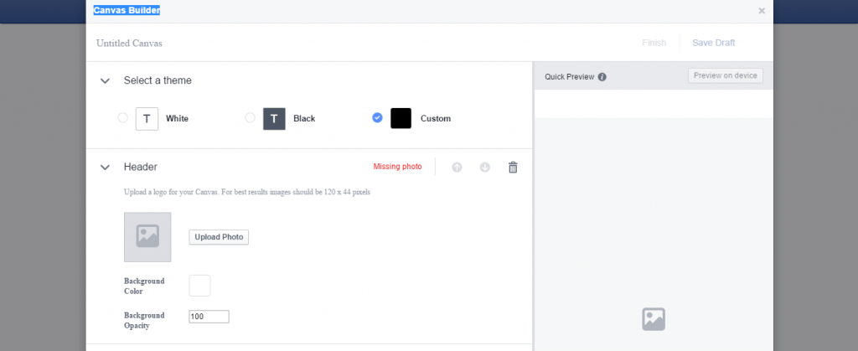
Task: Collapse the Select a theme section
Action: [x=105, y=81]
